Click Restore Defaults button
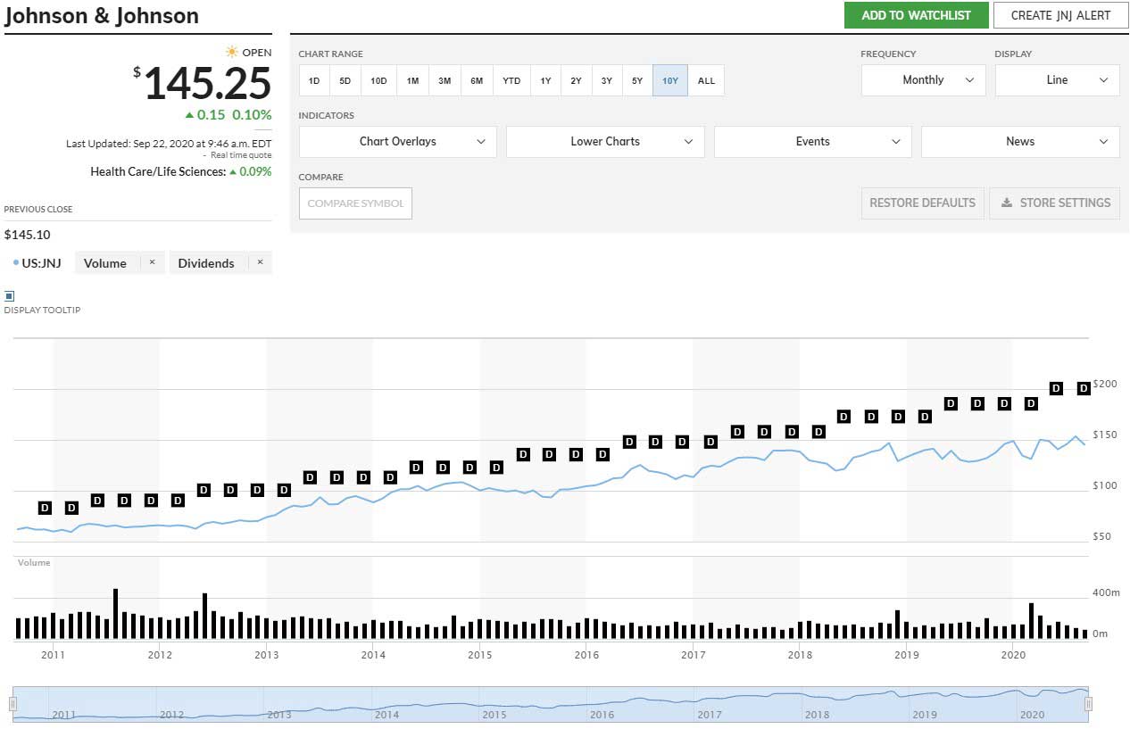This screenshot has width=1130, height=729. [922, 203]
